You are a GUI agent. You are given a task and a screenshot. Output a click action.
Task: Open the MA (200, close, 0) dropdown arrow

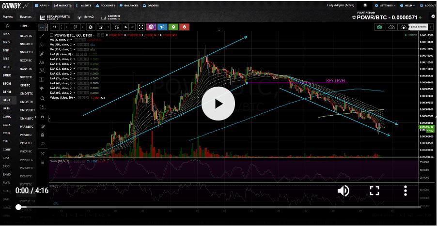[75, 45]
